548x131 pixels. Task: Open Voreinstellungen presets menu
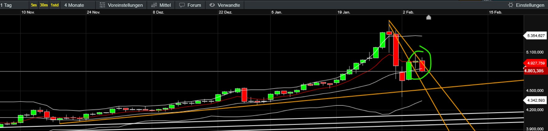point(121,5)
